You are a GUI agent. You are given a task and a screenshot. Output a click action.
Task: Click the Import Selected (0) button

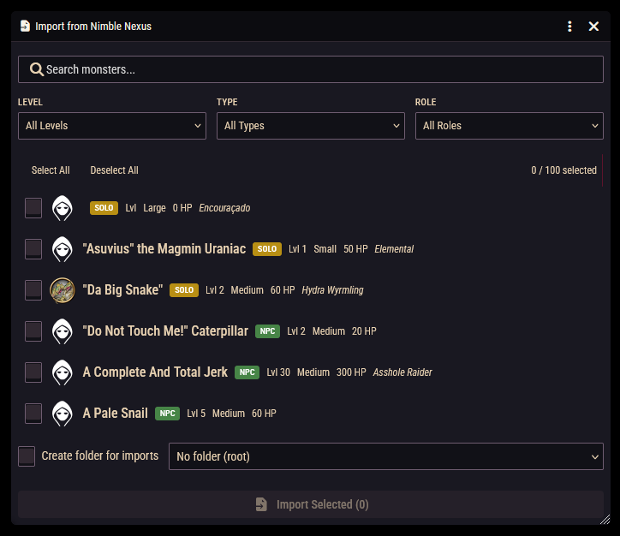pyautogui.click(x=311, y=504)
